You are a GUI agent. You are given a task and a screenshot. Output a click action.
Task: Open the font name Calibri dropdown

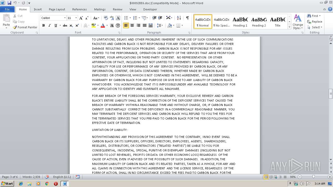pyautogui.click(x=65, y=18)
